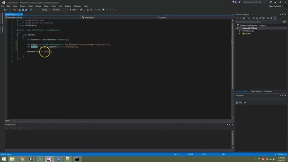Open the Toolbox side tab
The width and height of the screenshot is (288, 162).
(x=2, y=29)
